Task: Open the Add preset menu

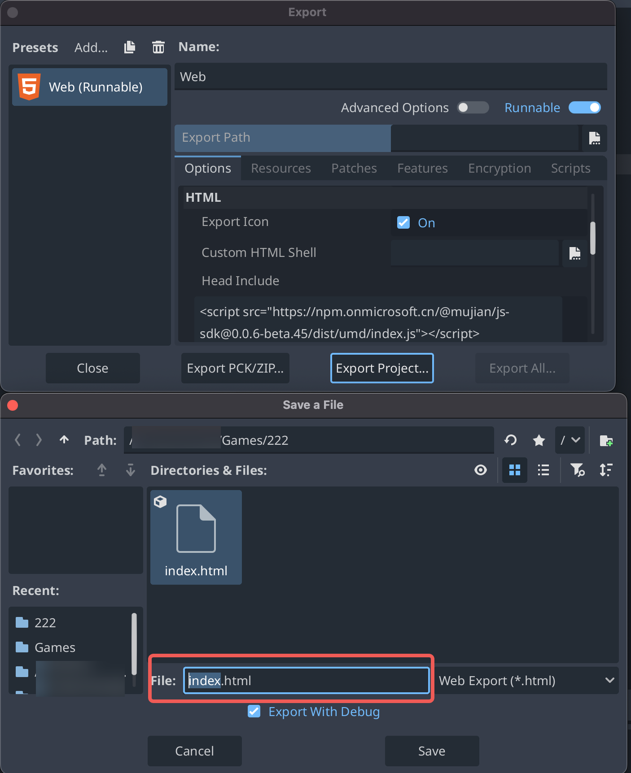Action: click(x=91, y=48)
